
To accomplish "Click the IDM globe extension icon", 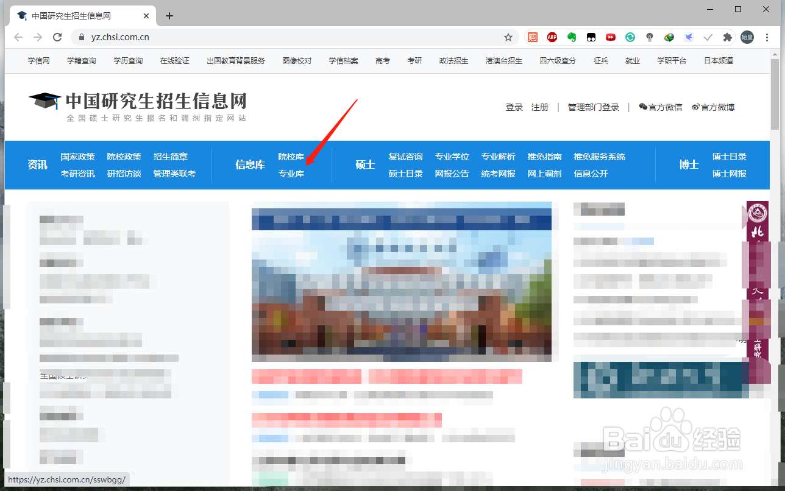I will [x=669, y=37].
